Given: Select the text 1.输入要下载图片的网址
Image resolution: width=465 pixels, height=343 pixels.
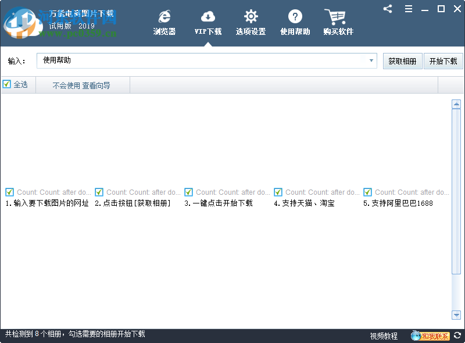Looking at the screenshot, I should [47, 203].
